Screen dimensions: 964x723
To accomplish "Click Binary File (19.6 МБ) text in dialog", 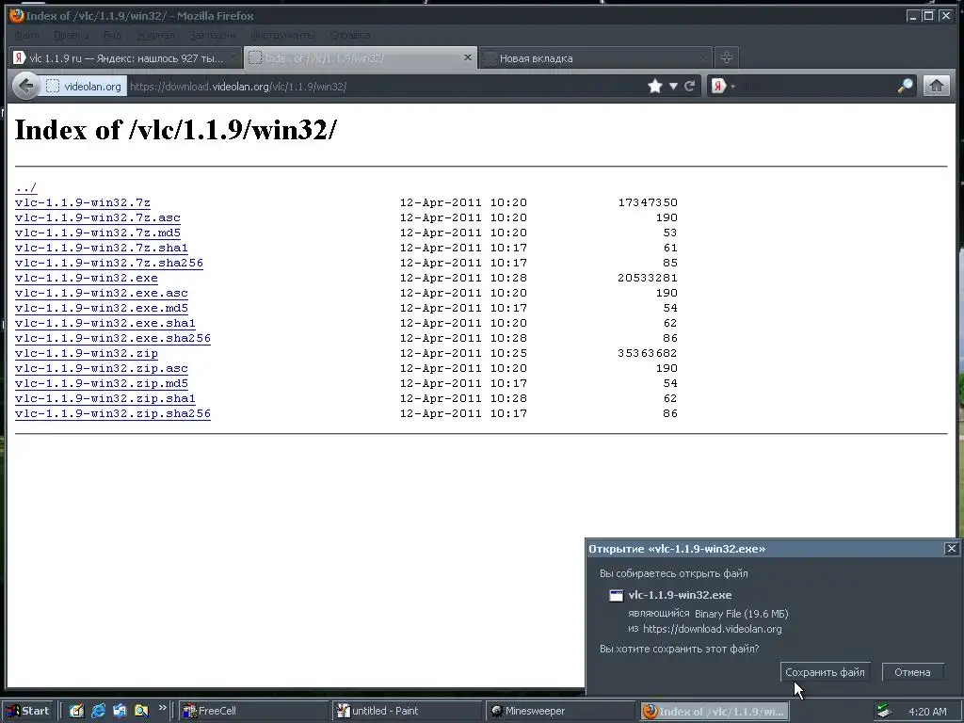I will coord(741,614).
